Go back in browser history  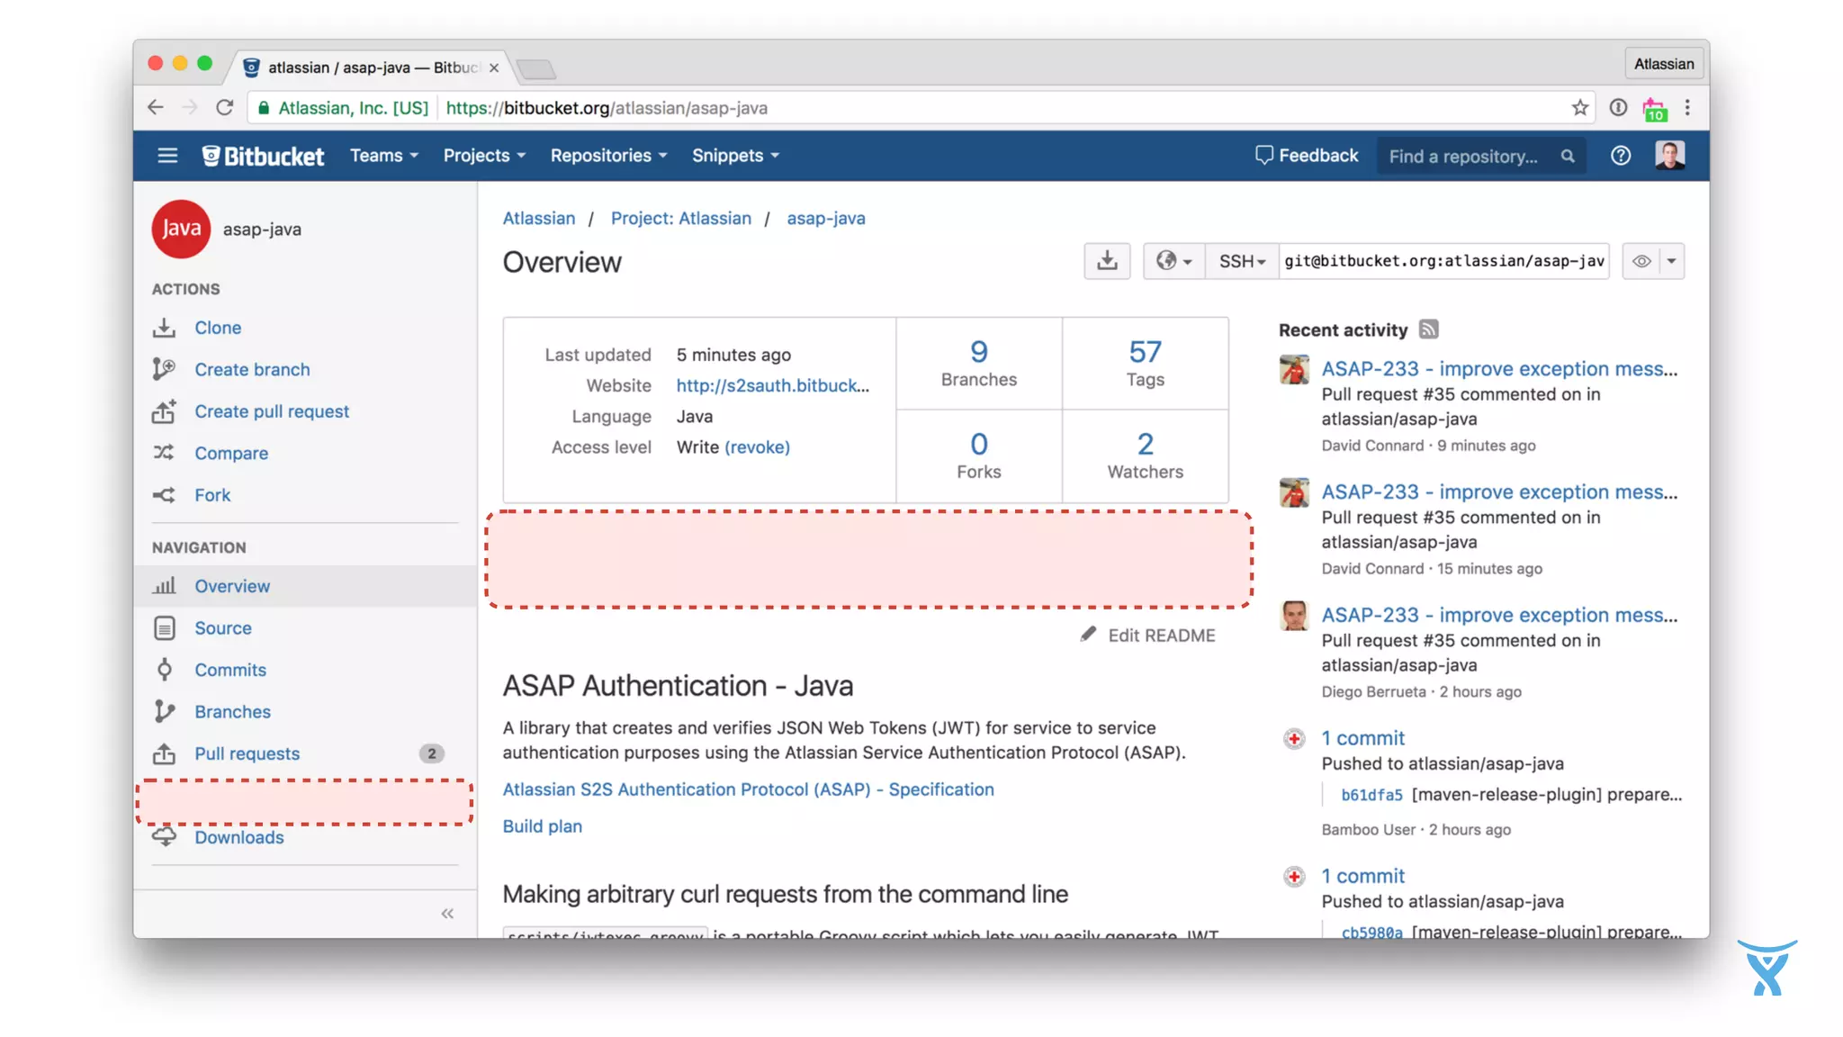pos(155,108)
